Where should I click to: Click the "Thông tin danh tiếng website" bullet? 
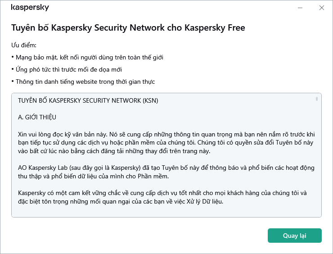tap(85, 82)
